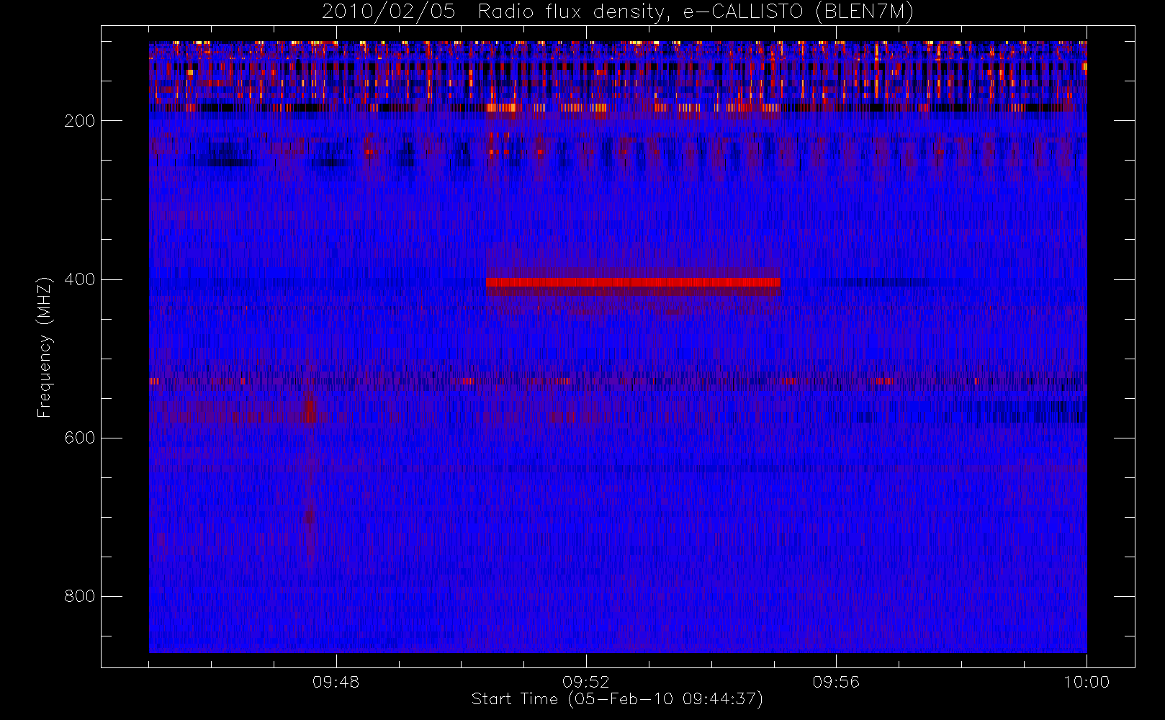Click the plot title mentioning e-CALLISTO (BLEN7M)

coord(618,12)
